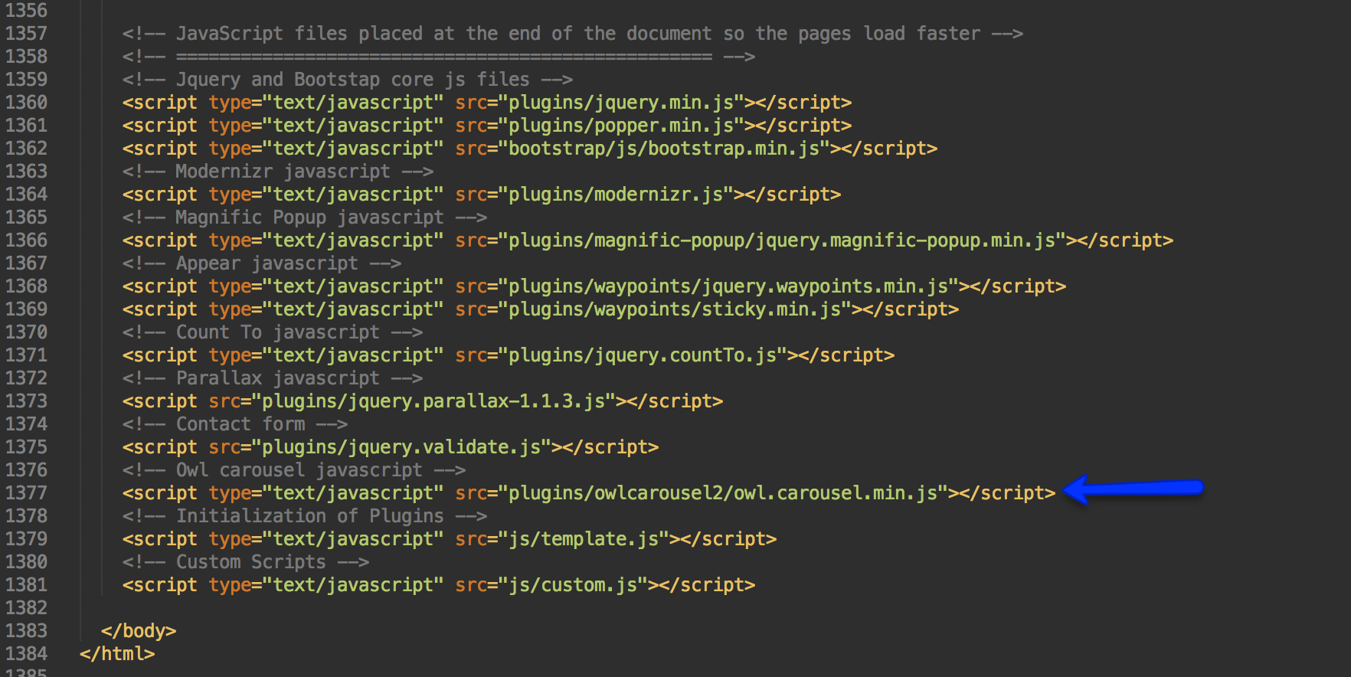Click the popper.min.js script path
Screen dimensions: 1351x677
click(x=621, y=126)
